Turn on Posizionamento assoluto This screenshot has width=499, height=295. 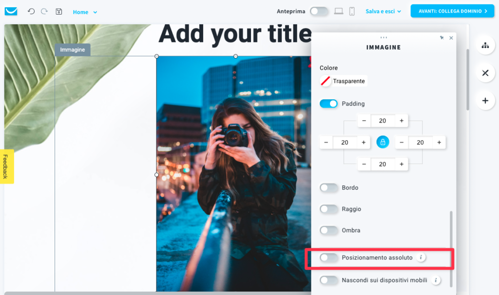329,258
